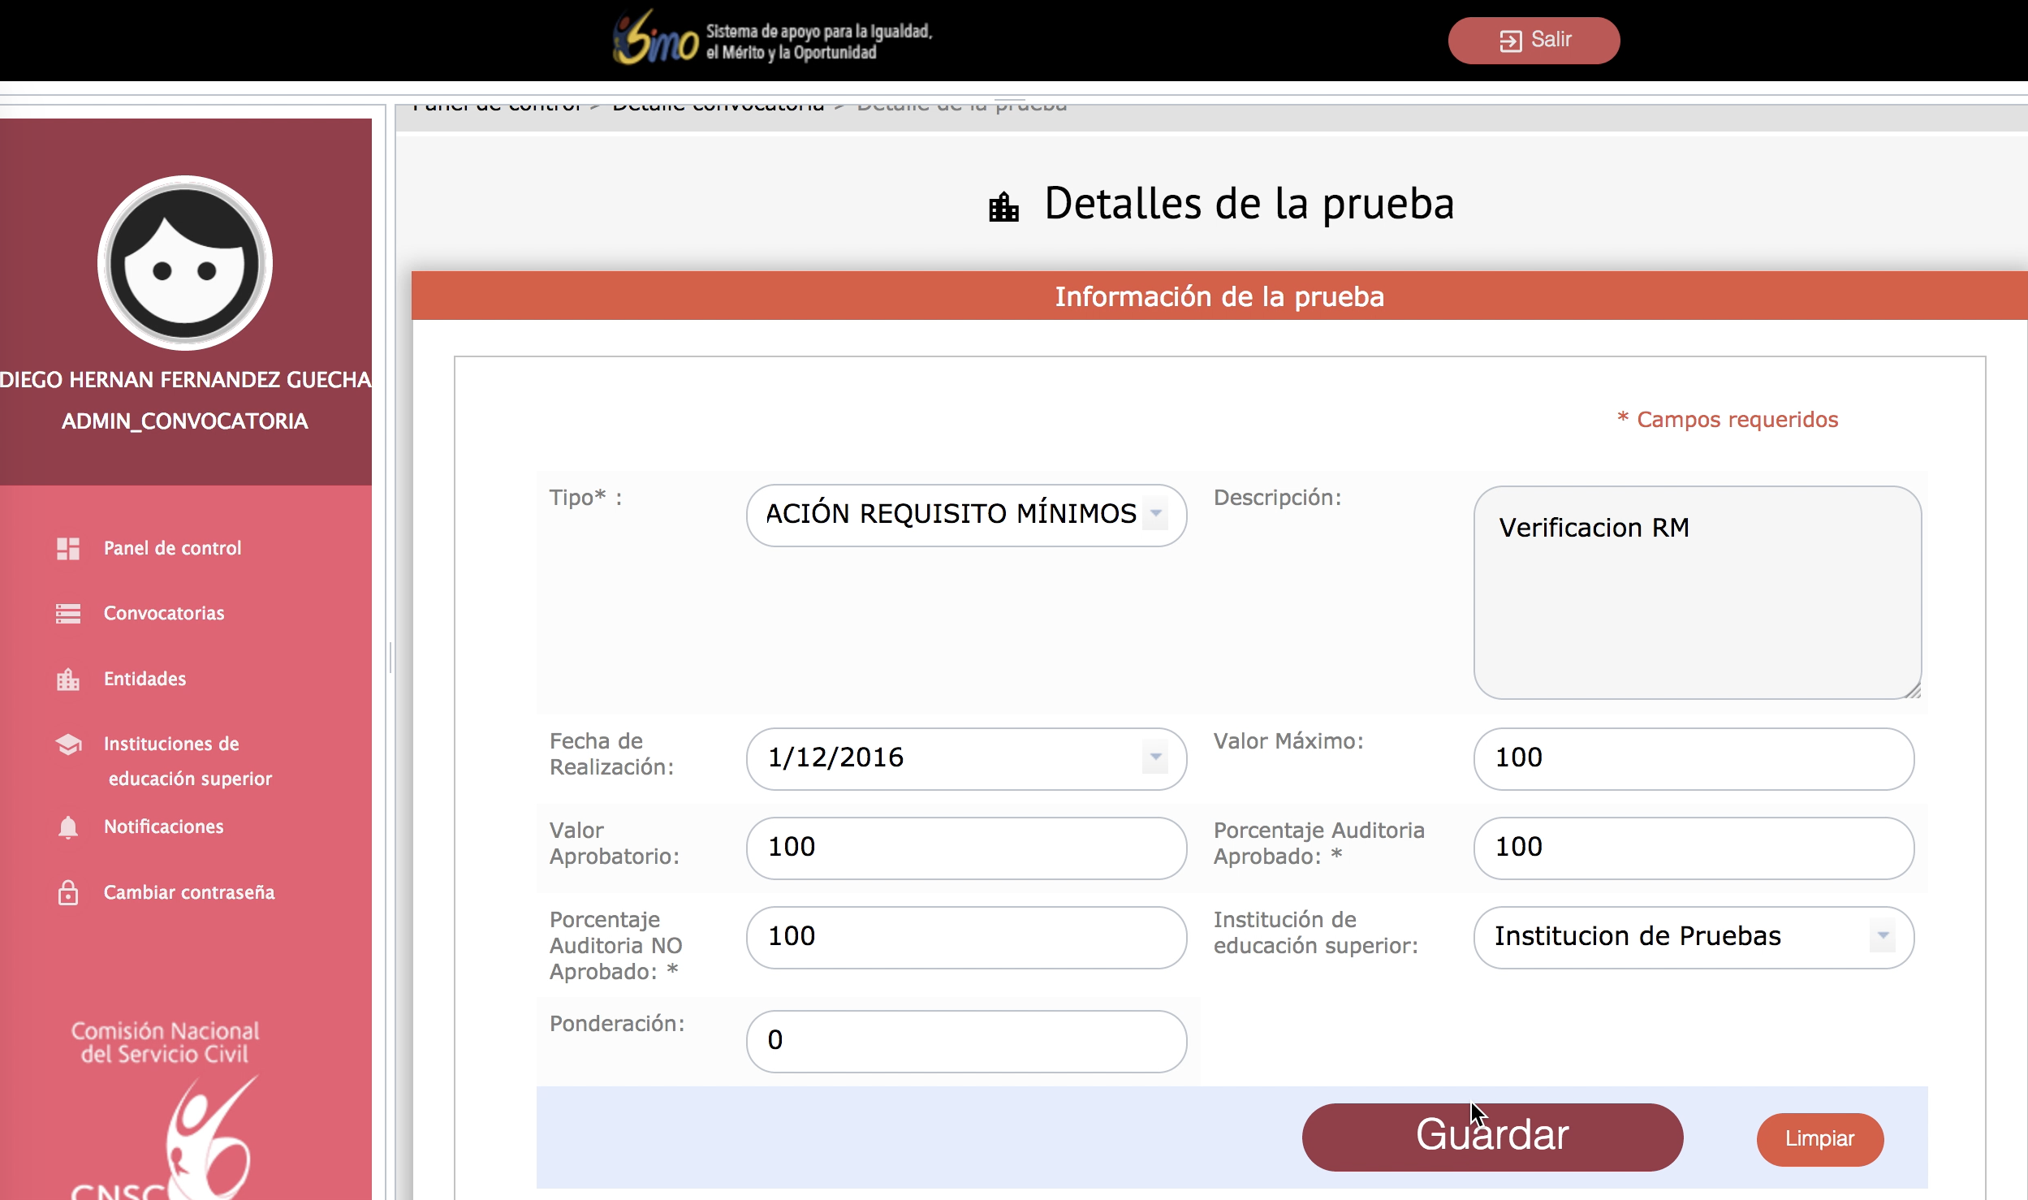Click the Descripción text area
Screen dimensions: 2028x1200
coord(1697,593)
